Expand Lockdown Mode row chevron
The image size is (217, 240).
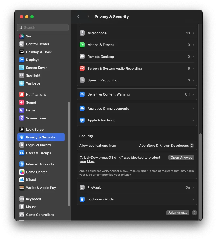click(x=193, y=199)
